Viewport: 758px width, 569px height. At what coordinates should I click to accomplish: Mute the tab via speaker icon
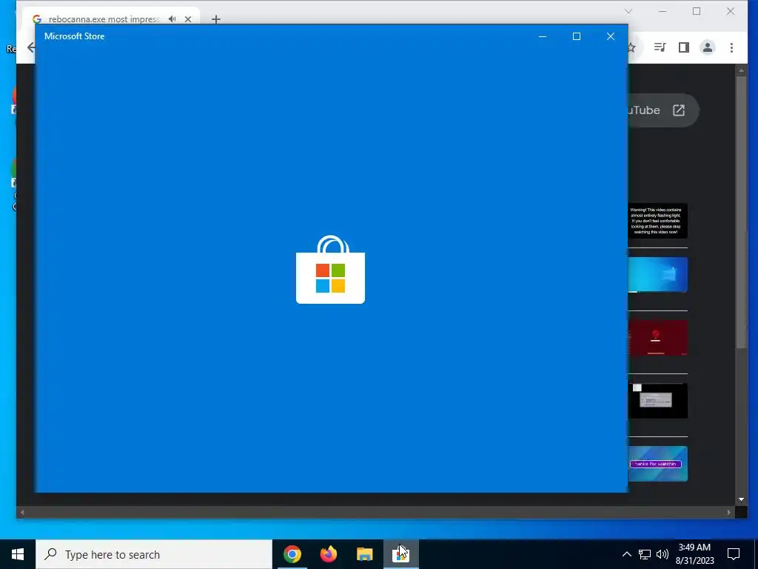pos(172,19)
